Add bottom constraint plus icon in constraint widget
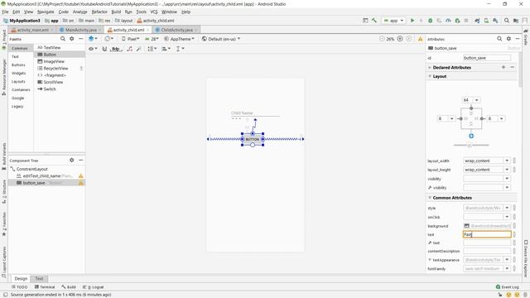Image resolution: width=530 pixels, height=298 pixels. click(471, 136)
